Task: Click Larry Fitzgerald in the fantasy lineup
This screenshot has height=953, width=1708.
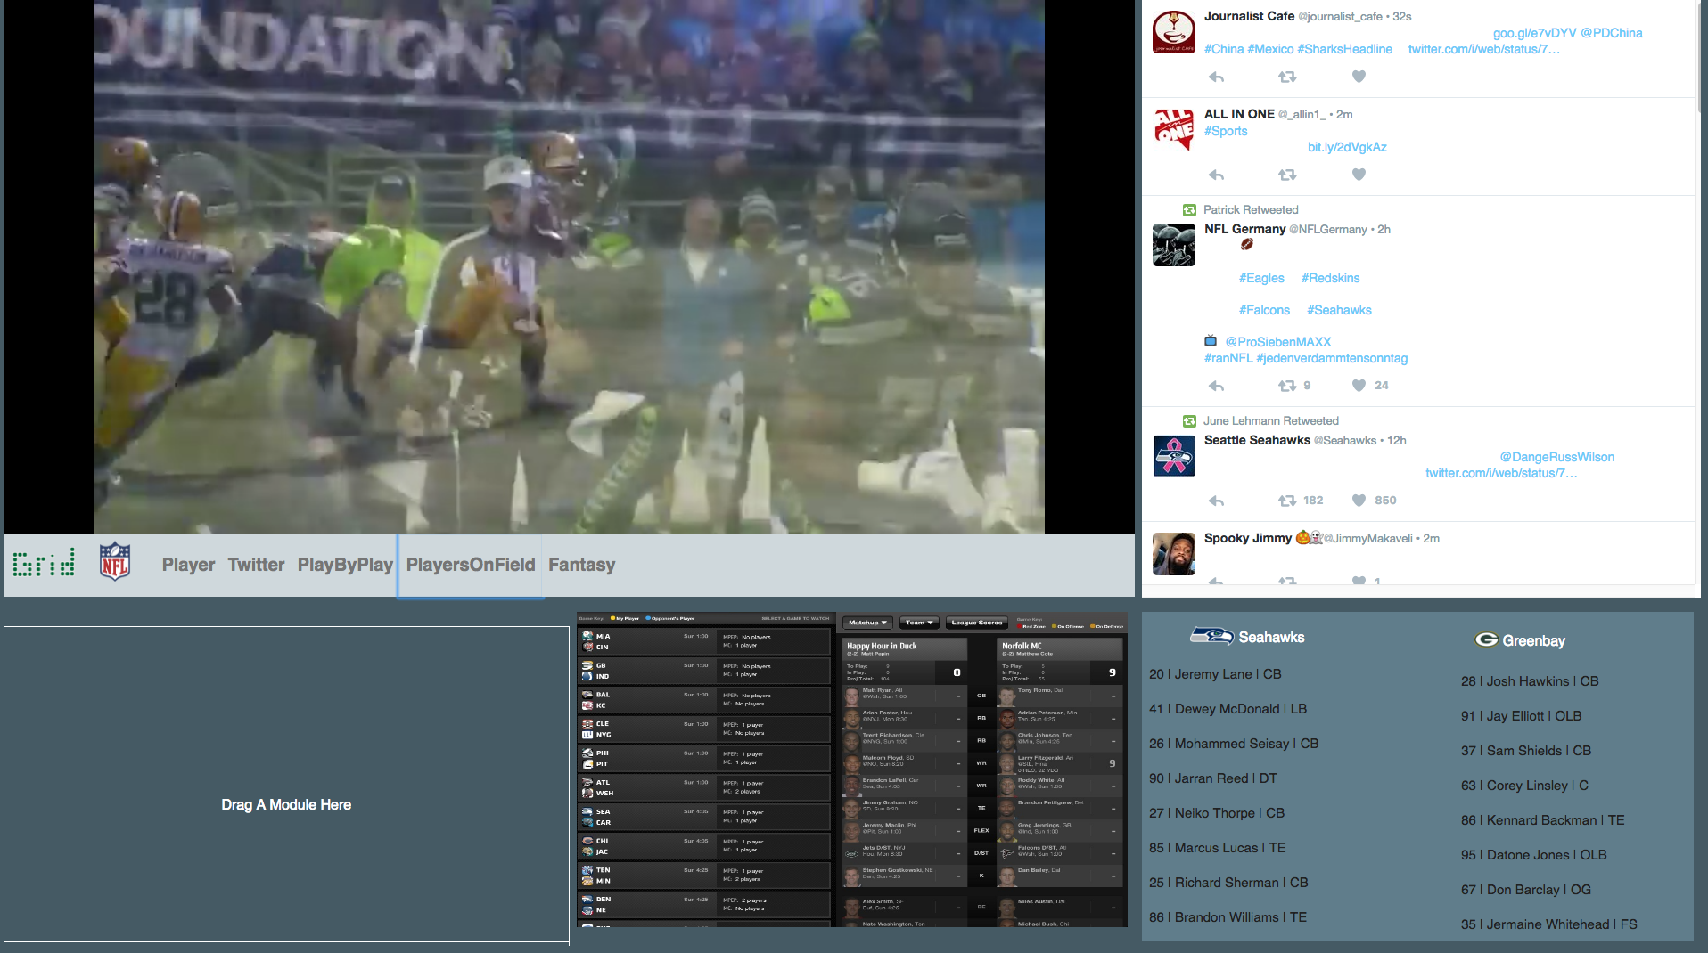Action: (1059, 763)
